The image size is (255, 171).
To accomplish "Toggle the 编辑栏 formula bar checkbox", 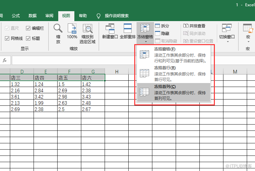I will [28, 28].
